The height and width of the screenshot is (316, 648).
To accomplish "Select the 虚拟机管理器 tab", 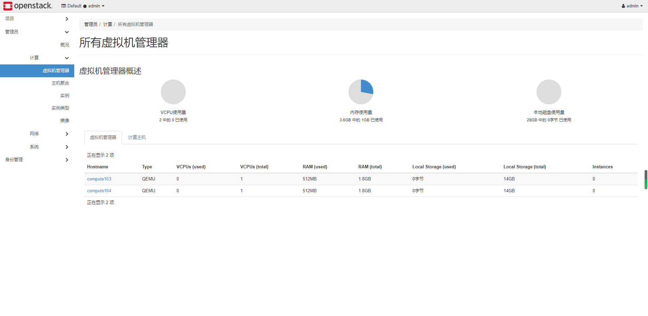I will pyautogui.click(x=103, y=137).
